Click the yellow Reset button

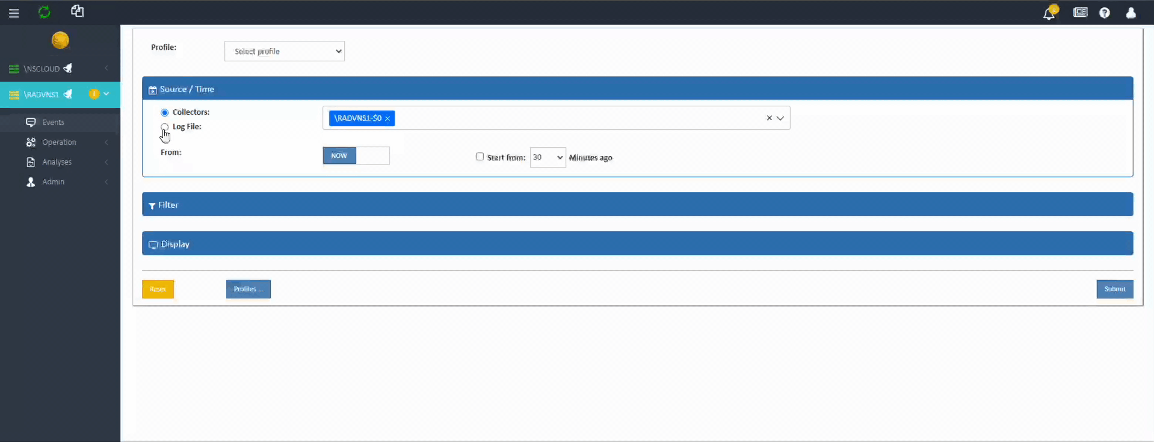(x=158, y=289)
